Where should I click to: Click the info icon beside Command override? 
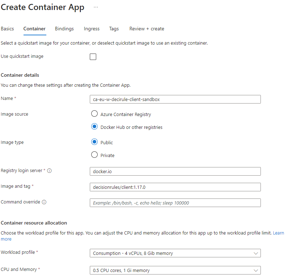pyautogui.click(x=44, y=202)
